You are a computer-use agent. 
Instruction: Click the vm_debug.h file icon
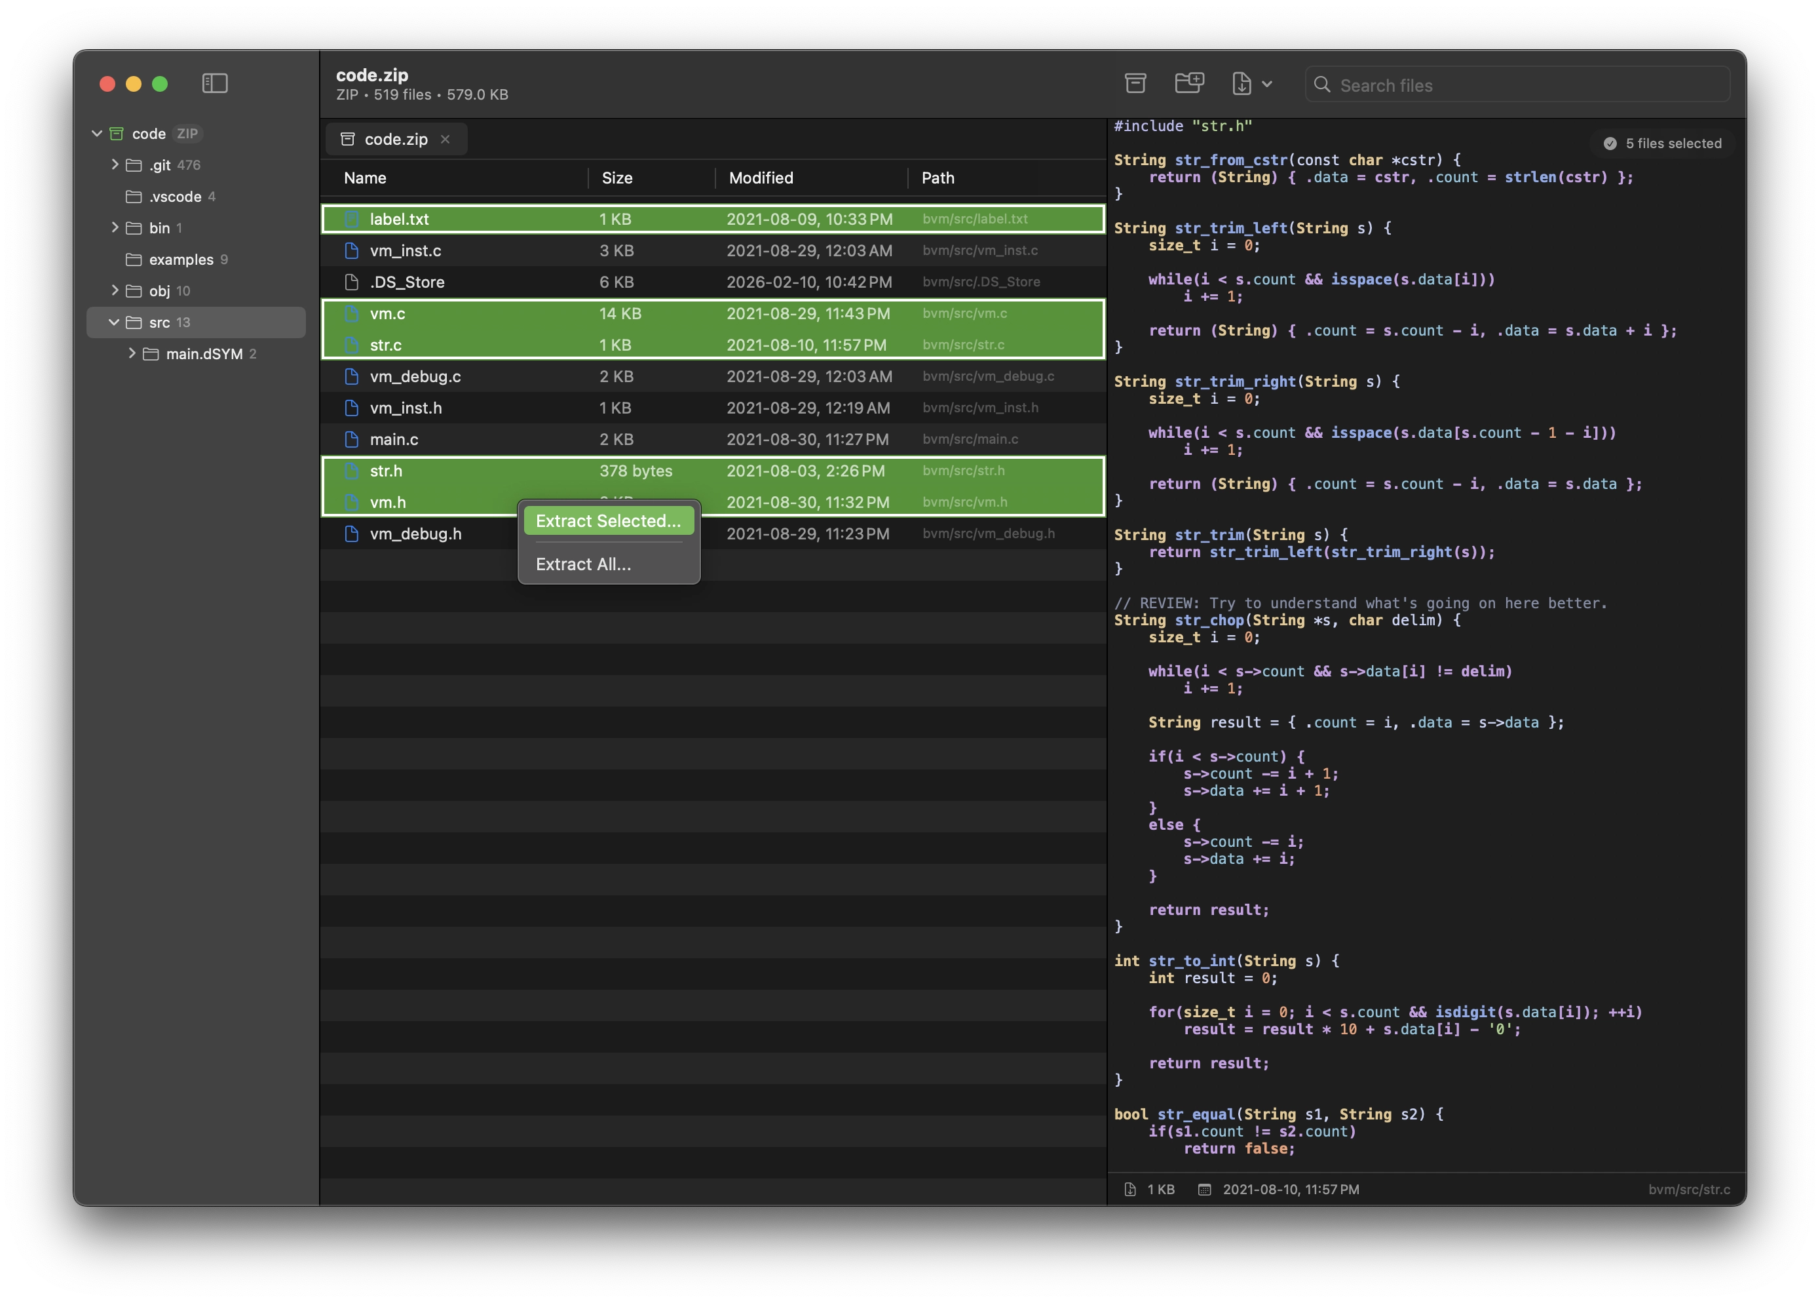pos(351,534)
